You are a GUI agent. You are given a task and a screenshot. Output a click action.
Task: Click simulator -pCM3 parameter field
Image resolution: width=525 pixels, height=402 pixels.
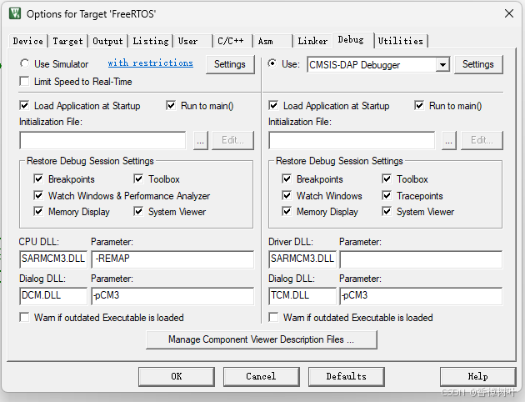(x=172, y=296)
